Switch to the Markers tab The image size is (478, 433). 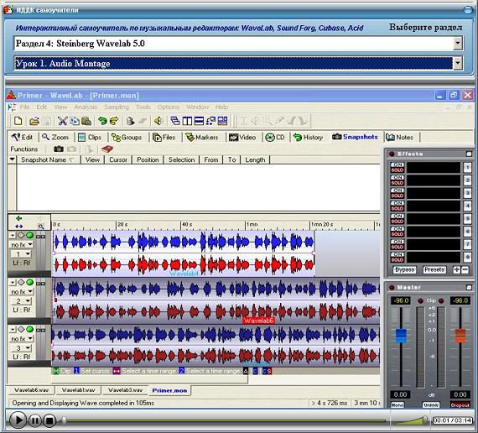[202, 138]
